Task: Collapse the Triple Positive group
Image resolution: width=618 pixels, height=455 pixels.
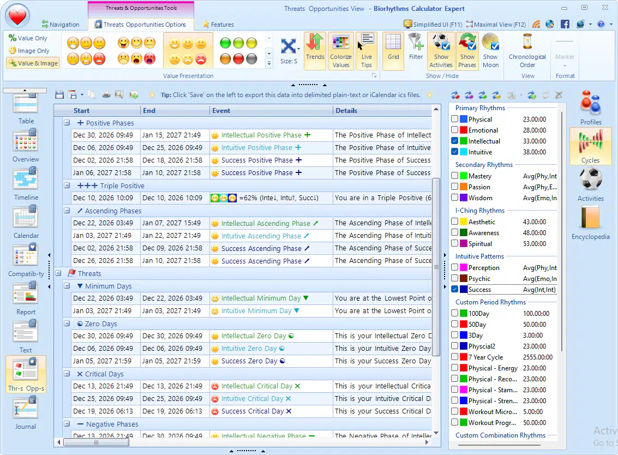Action: coord(67,185)
